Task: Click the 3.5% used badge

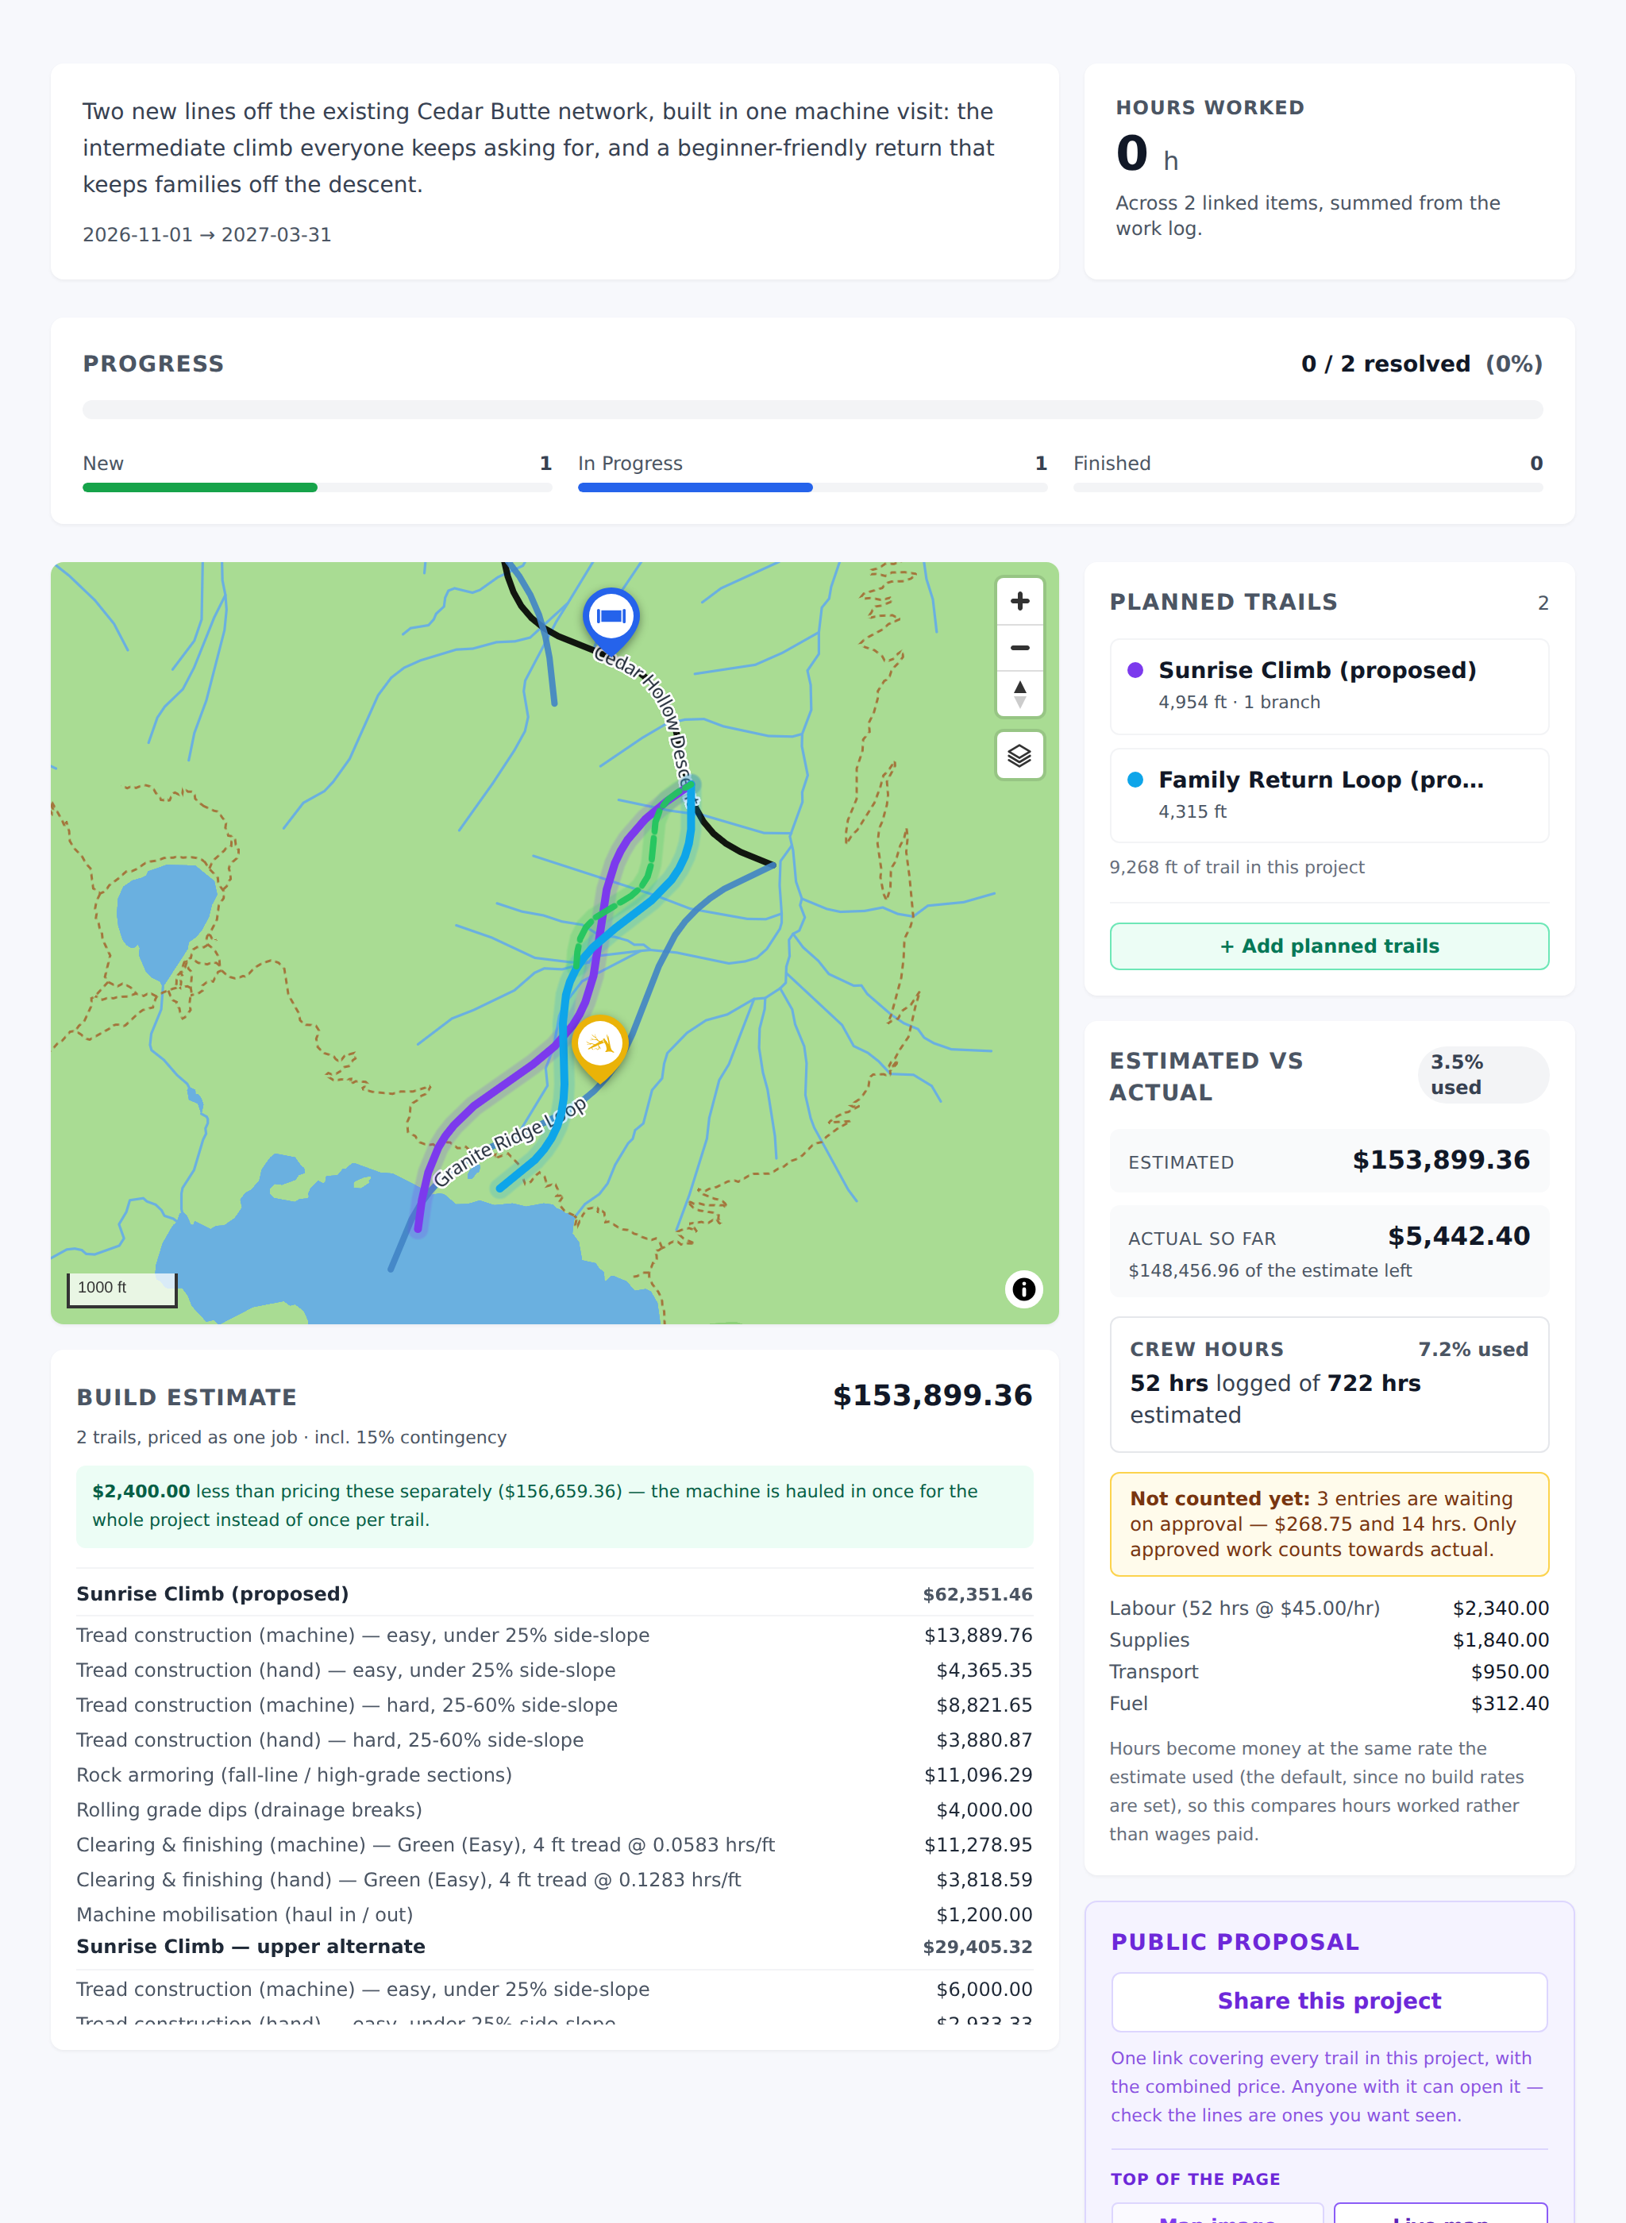Action: (1482, 1075)
